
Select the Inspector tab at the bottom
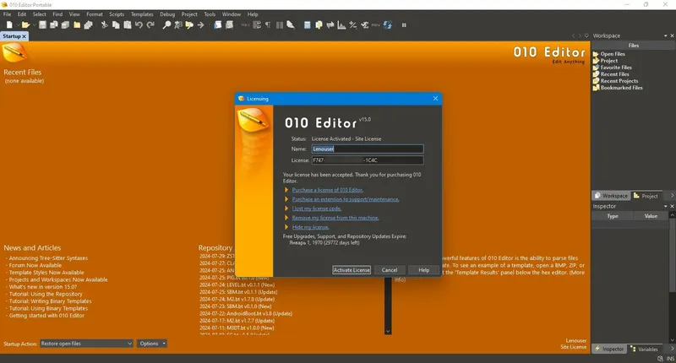[609, 349]
